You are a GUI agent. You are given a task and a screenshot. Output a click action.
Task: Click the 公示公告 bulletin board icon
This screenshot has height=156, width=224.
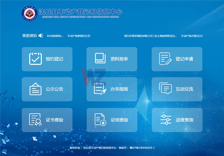pyautogui.click(x=36, y=89)
